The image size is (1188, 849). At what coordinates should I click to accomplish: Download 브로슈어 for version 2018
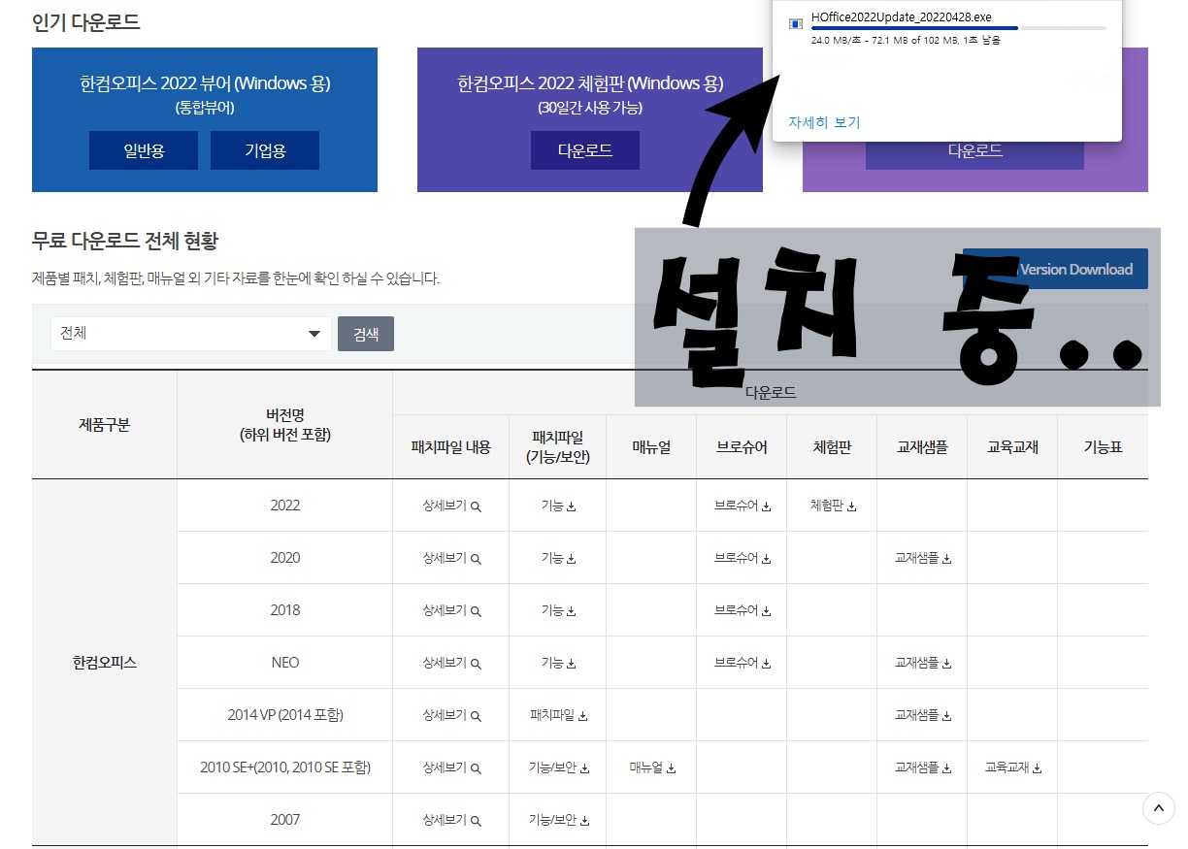point(742,610)
